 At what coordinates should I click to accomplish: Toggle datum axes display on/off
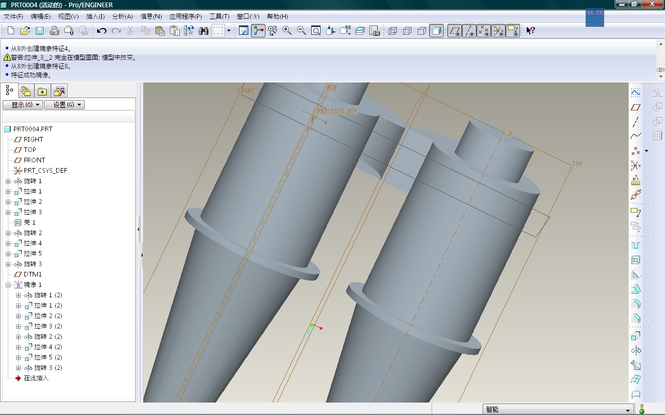pyautogui.click(x=469, y=31)
